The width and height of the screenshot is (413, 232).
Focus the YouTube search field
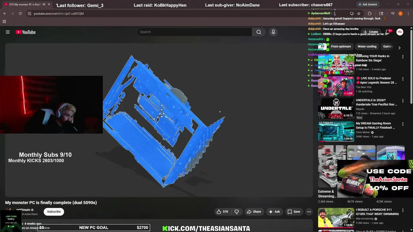(x=195, y=32)
